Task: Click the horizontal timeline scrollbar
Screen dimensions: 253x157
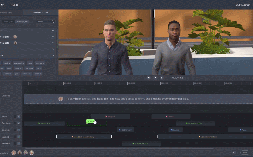Action: 119,148
